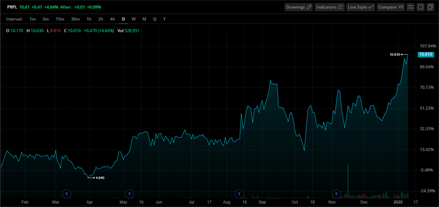Click the current price tag 10.610
439x207 pixels.
pos(425,54)
